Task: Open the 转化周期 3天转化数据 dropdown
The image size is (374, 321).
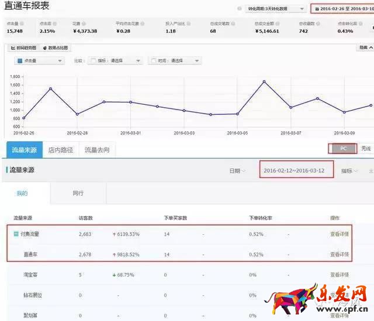Action: pyautogui.click(x=273, y=9)
